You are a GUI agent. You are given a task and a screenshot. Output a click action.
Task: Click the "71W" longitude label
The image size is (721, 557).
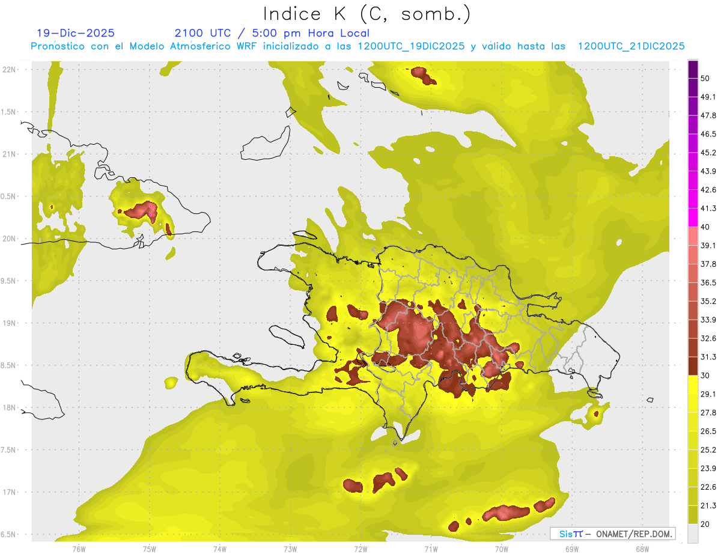click(431, 549)
